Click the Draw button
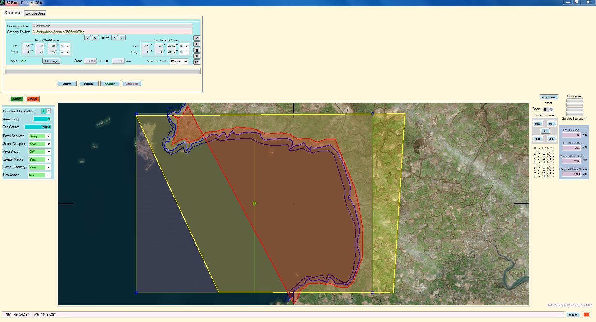The width and height of the screenshot is (596, 322). tap(67, 84)
